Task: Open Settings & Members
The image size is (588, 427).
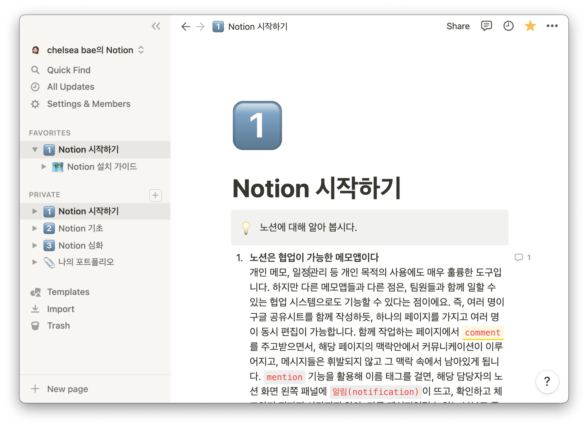Action: (88, 104)
